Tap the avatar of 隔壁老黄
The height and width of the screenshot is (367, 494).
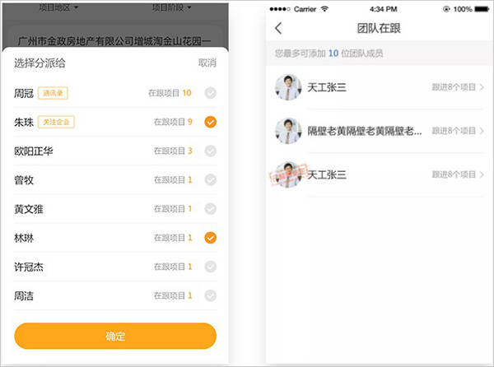[x=288, y=131]
